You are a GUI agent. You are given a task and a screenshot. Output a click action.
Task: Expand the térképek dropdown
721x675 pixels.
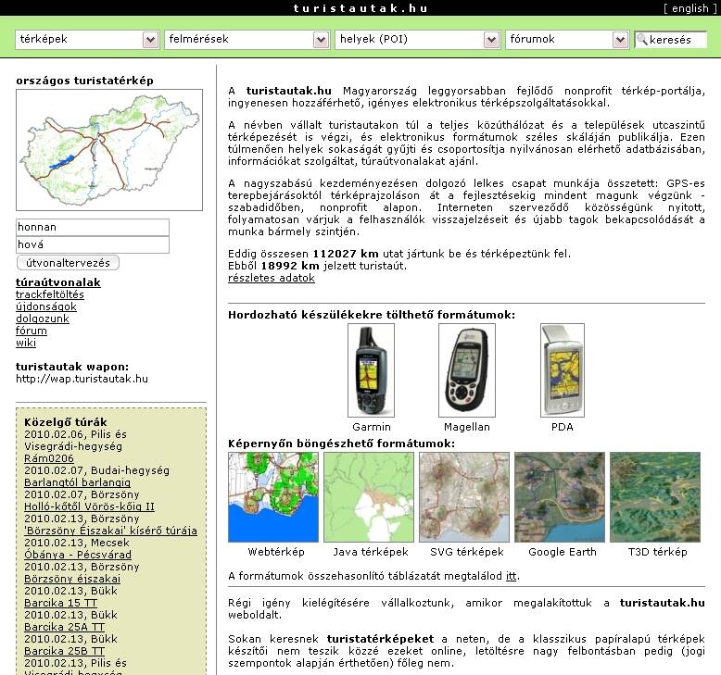[88, 40]
